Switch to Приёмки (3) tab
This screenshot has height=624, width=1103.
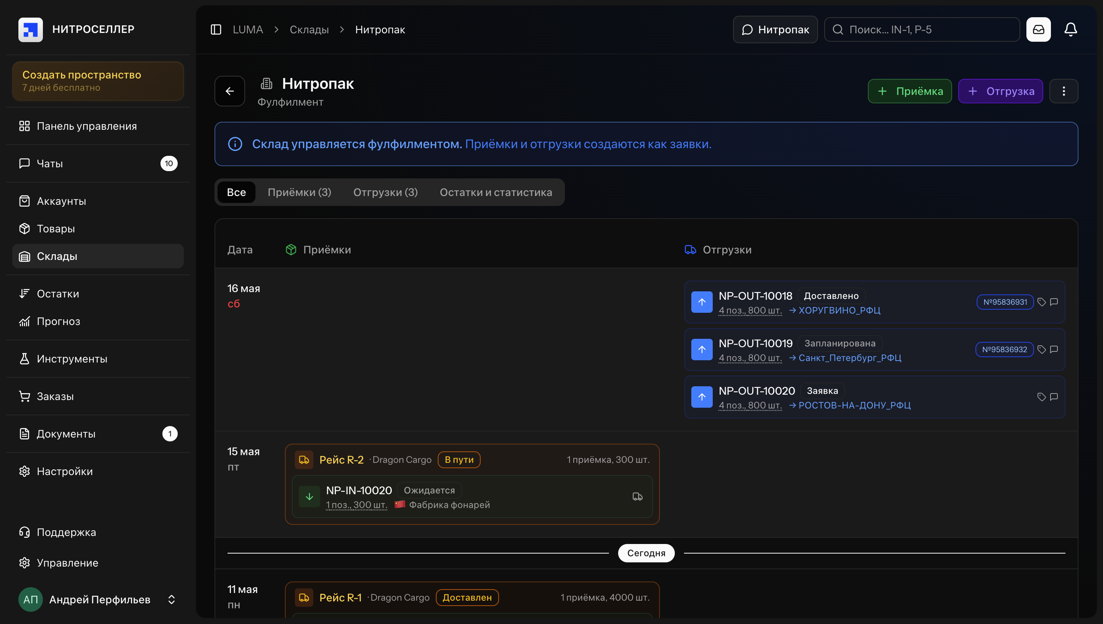point(299,193)
